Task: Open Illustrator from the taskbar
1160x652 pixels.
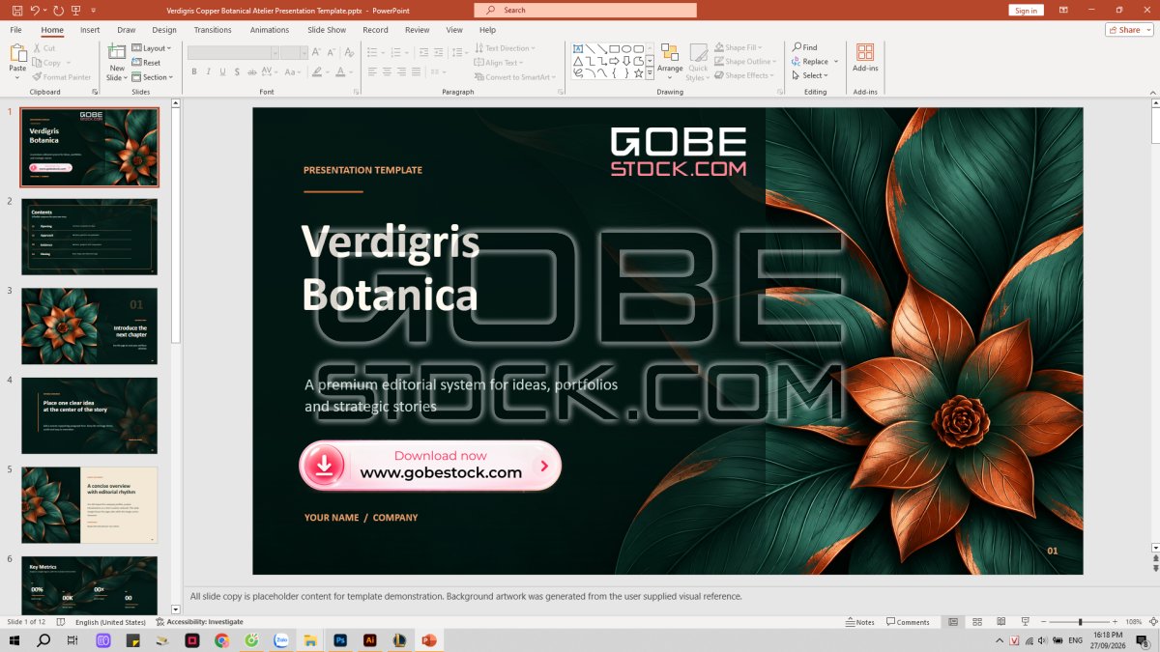Action: tap(369, 640)
